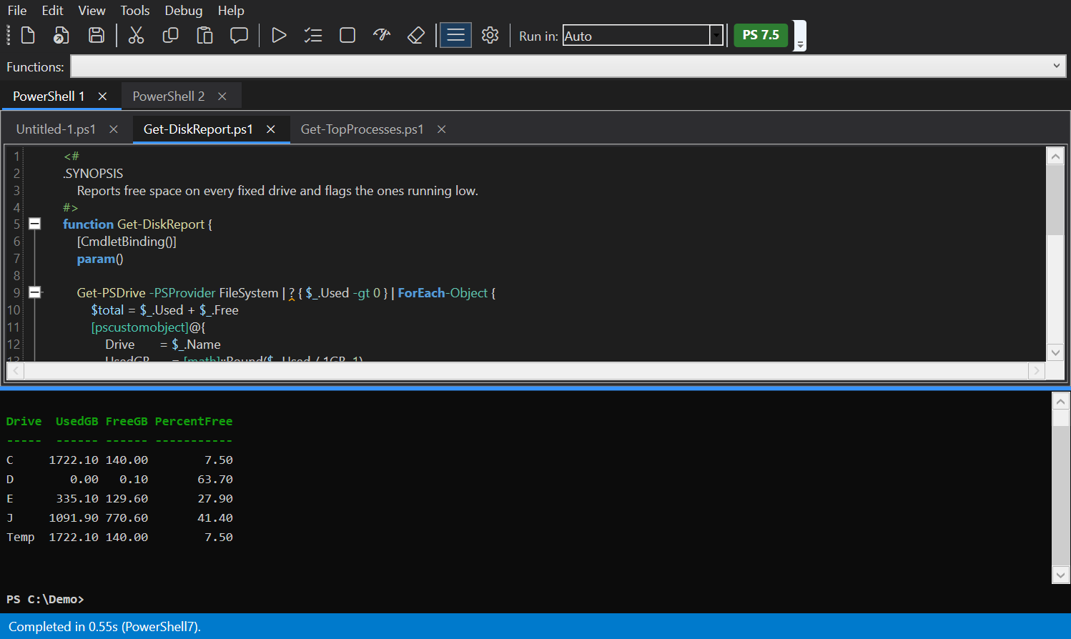Image resolution: width=1071 pixels, height=639 pixels.
Task: Open the Tools menu
Action: [x=135, y=11]
